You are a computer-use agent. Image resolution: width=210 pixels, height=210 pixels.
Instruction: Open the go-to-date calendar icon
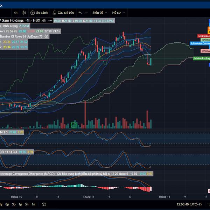point(44,204)
